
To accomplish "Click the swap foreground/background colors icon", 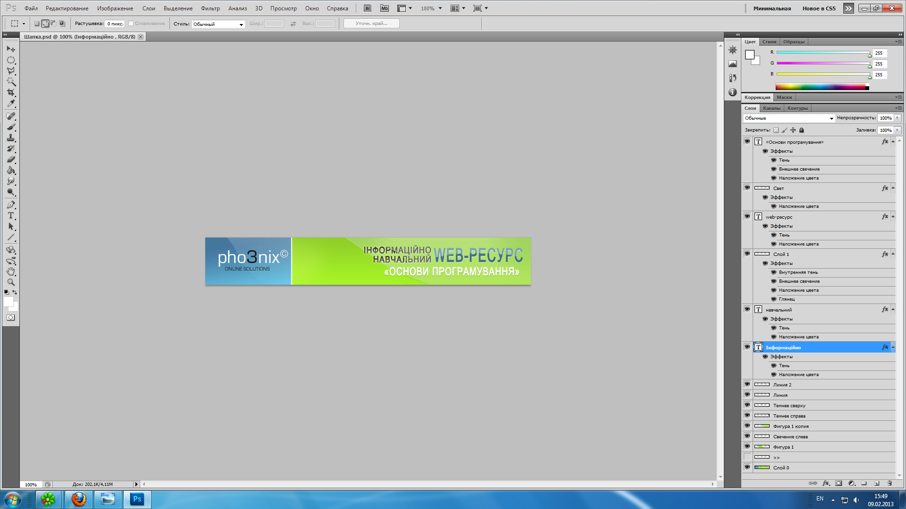I will 15,292.
